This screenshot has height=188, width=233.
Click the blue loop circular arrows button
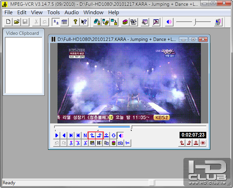[114, 135]
